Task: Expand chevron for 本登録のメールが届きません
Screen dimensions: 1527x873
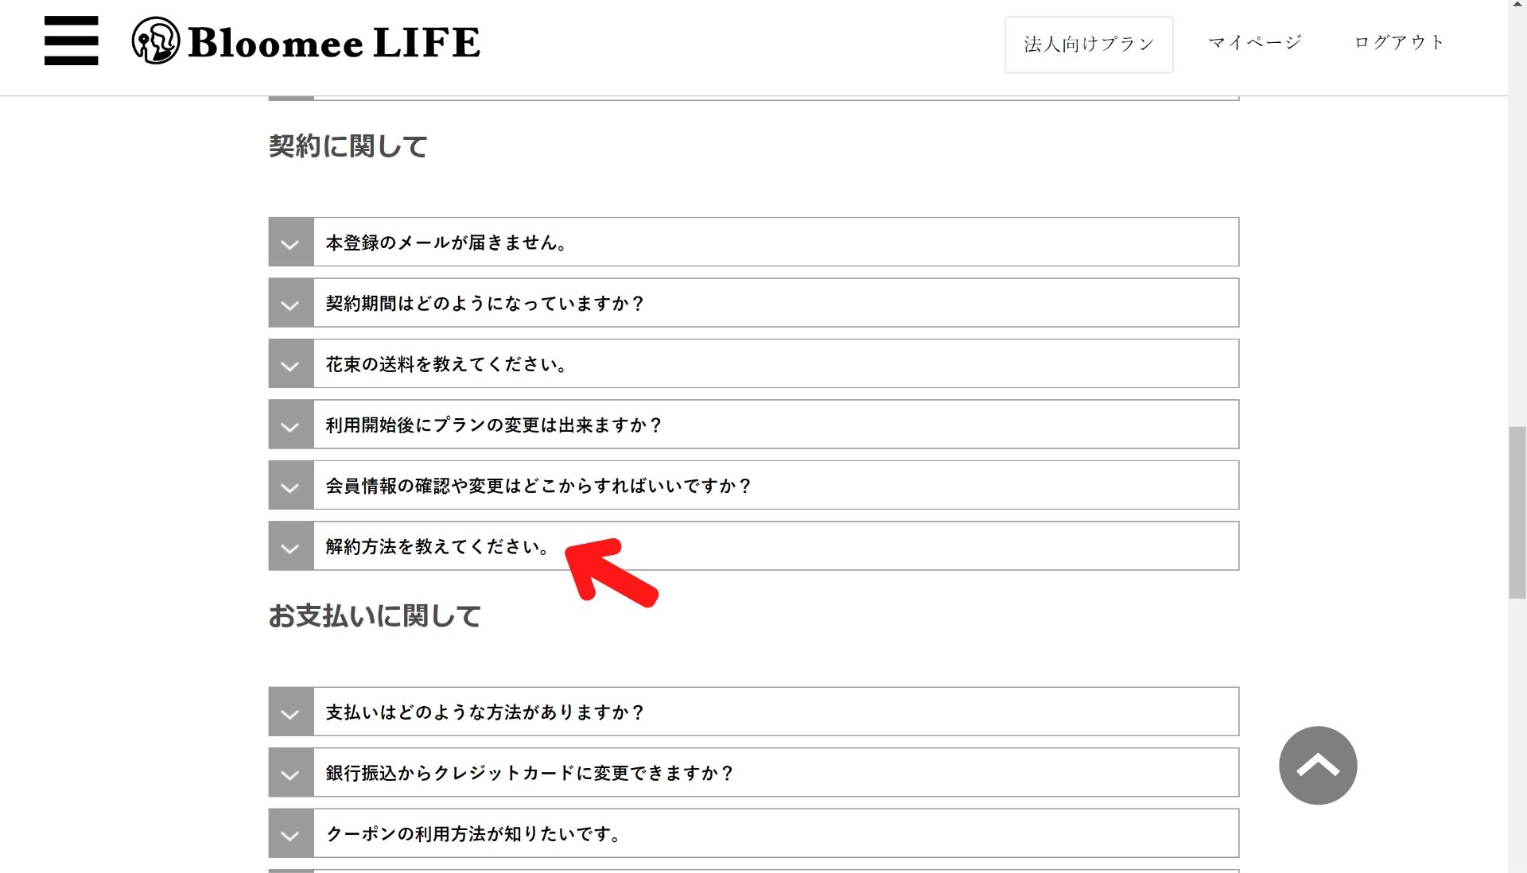Action: (x=291, y=242)
